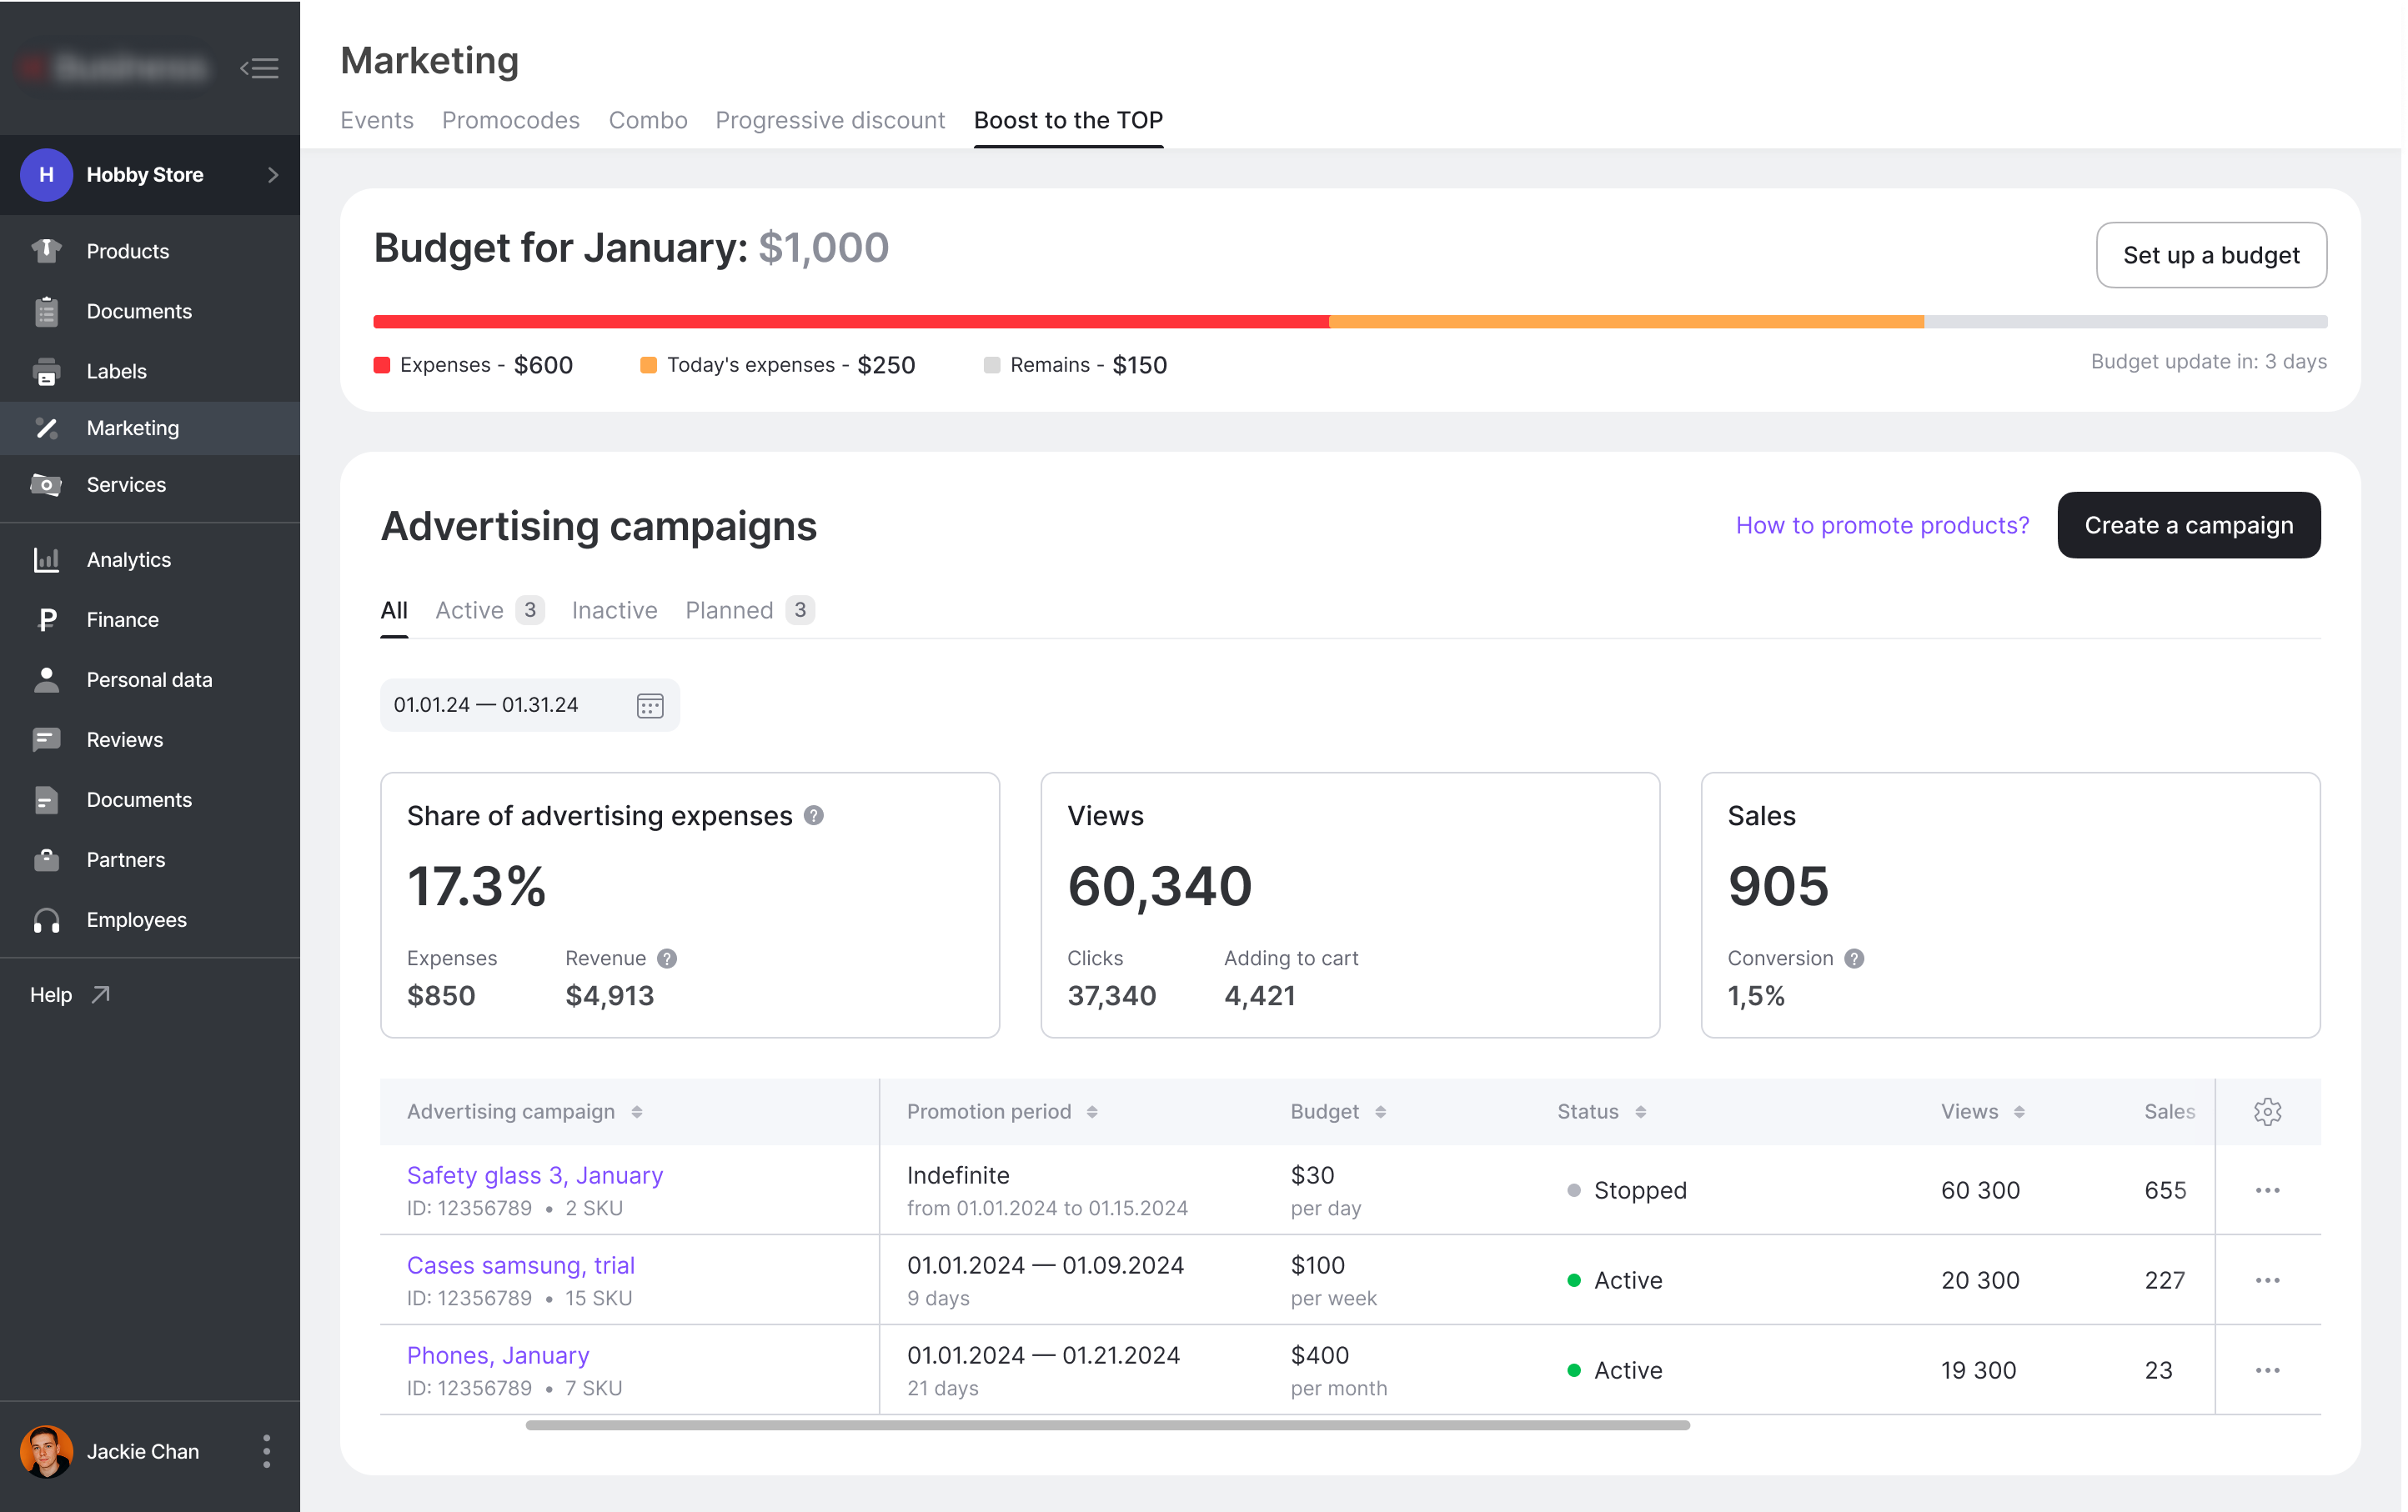Click the horizontal scrollbar under the campaigns table

tap(1107, 1426)
